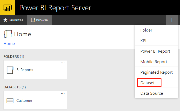The height and width of the screenshot is (111, 180).
Task: Switch to the Favorites tab
Action: point(13,20)
